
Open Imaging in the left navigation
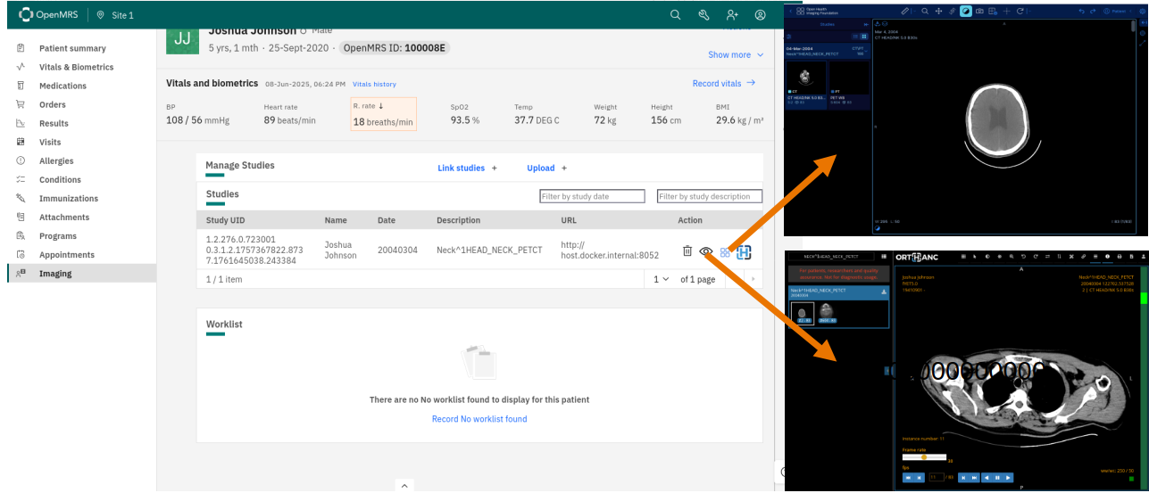coord(55,274)
